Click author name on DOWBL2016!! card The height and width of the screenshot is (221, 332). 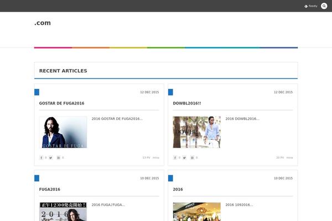289,157
